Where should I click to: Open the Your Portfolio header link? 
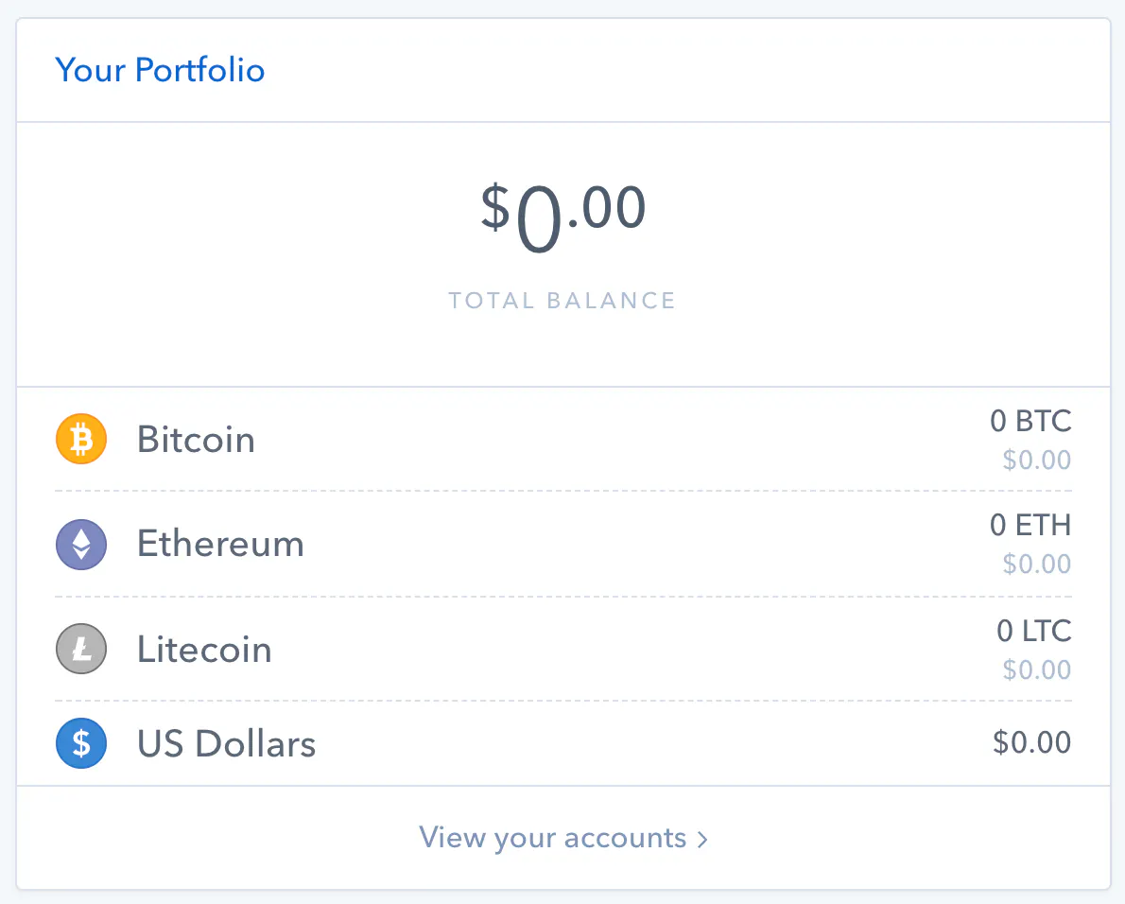(x=160, y=70)
